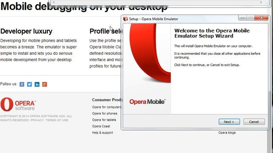Viewport: 273px width, 153px height.
Task: Click the PRIVACY link in copyright text
Action: pyautogui.click(x=37, y=120)
